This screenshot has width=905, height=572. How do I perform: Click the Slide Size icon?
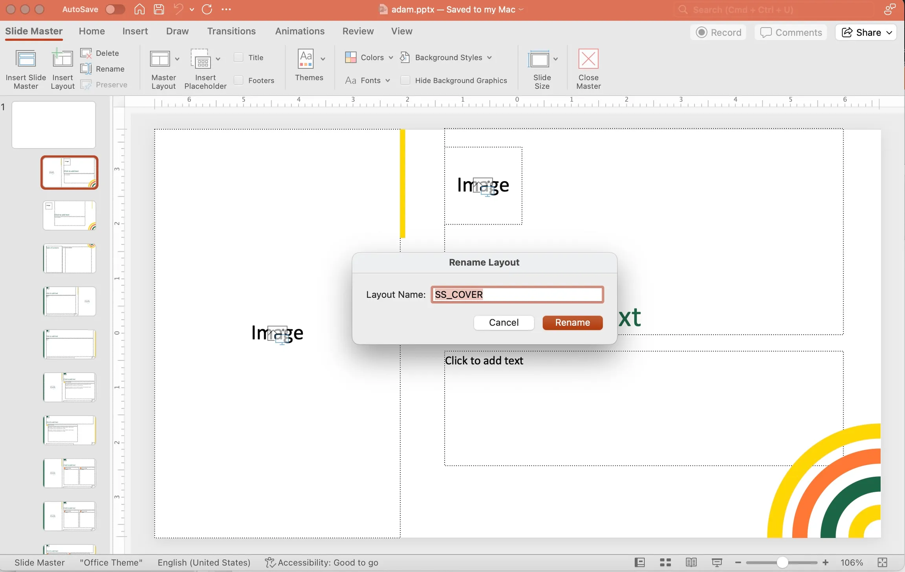[x=539, y=59]
